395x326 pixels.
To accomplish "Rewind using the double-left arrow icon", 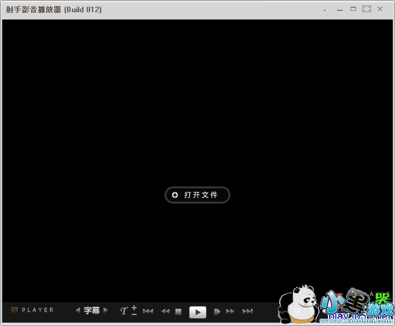I will click(x=165, y=311).
